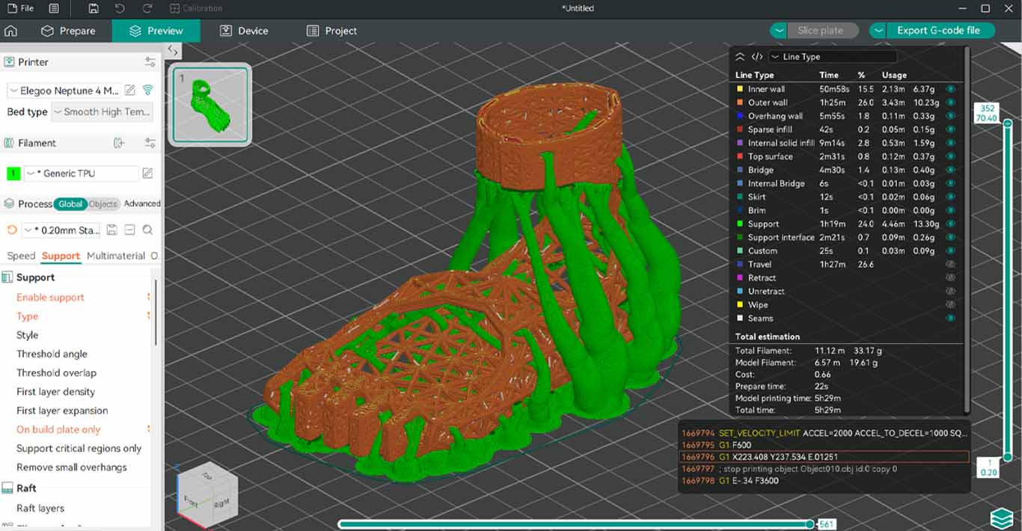The image size is (1022, 531).
Task: Collapse the legend panel with double chevron
Action: tap(740, 57)
